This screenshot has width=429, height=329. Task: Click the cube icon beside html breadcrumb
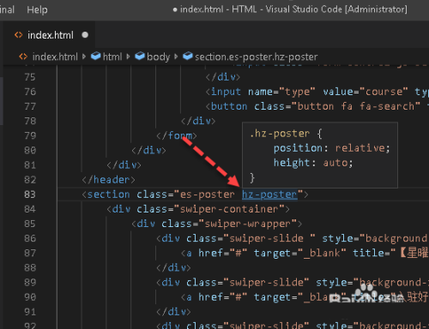point(95,56)
